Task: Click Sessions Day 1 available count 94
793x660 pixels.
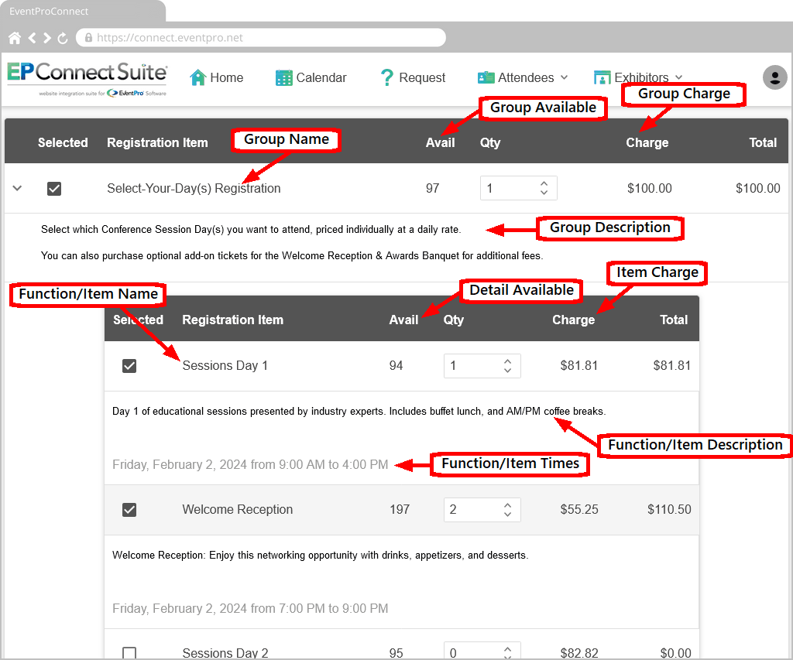Action: (x=396, y=365)
